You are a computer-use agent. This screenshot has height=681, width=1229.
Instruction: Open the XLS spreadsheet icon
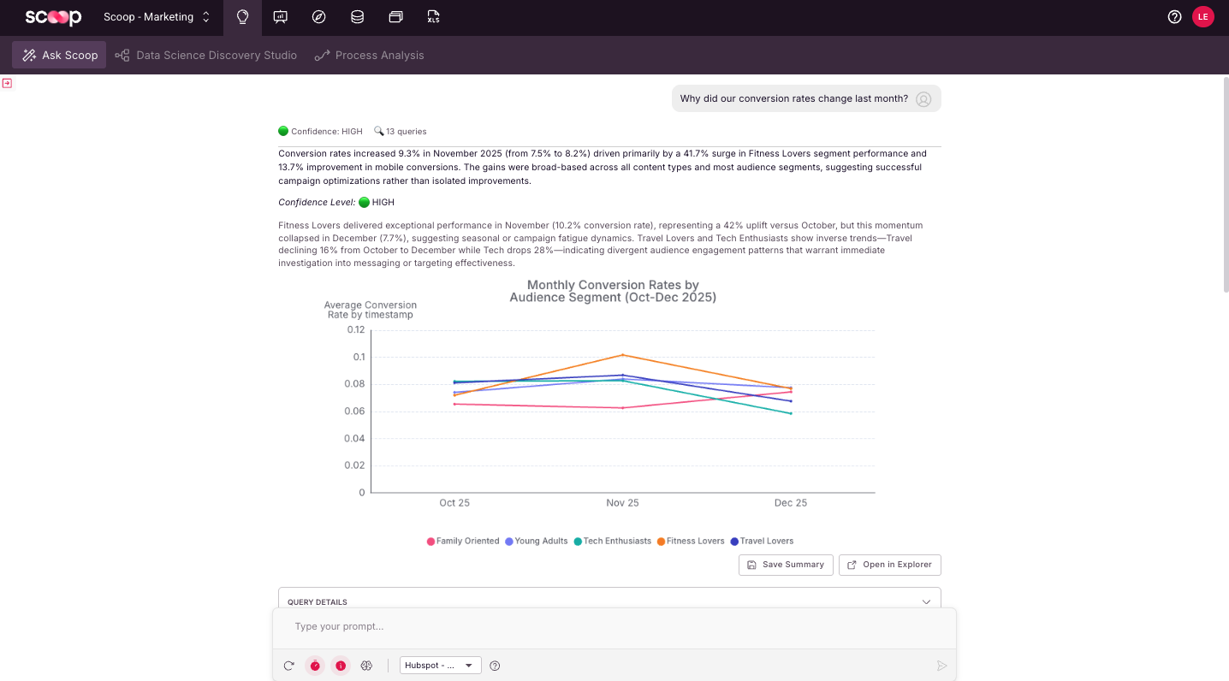click(434, 17)
